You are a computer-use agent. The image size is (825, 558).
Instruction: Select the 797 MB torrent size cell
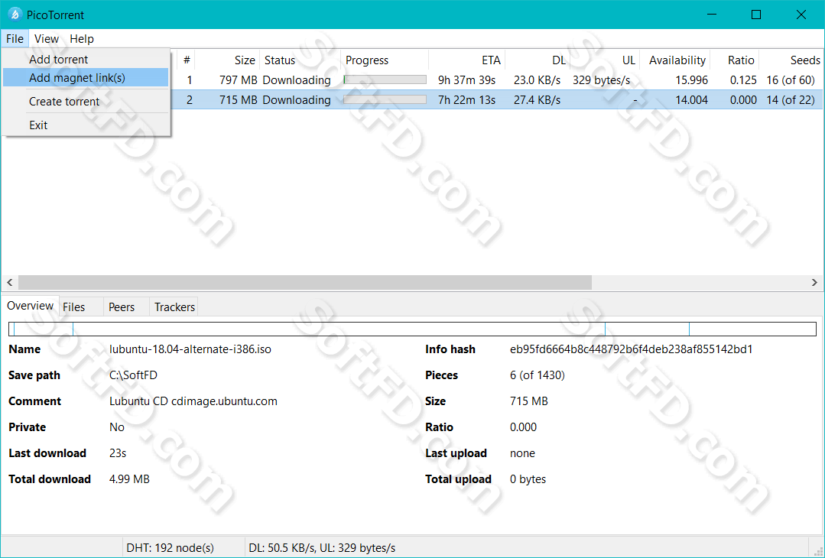click(x=239, y=80)
